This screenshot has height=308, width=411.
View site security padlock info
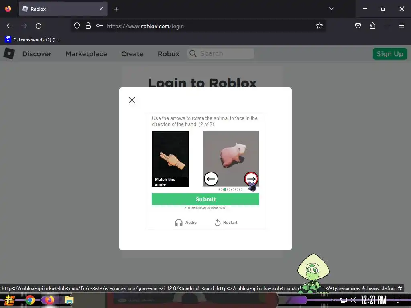pyautogui.click(x=88, y=26)
